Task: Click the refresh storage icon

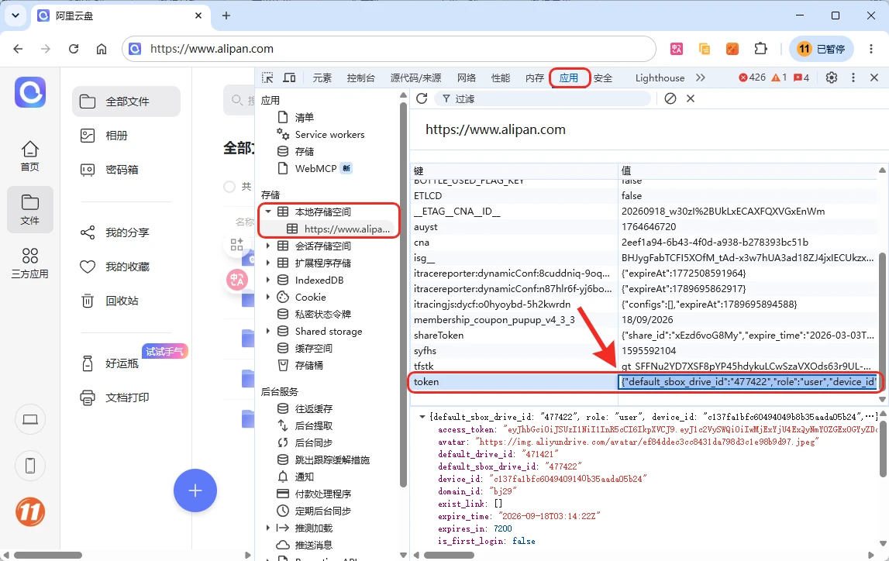Action: 422,98
